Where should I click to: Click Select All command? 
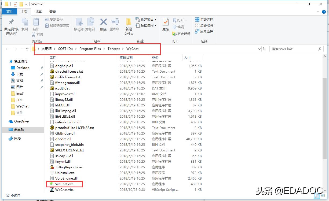click(x=204, y=19)
